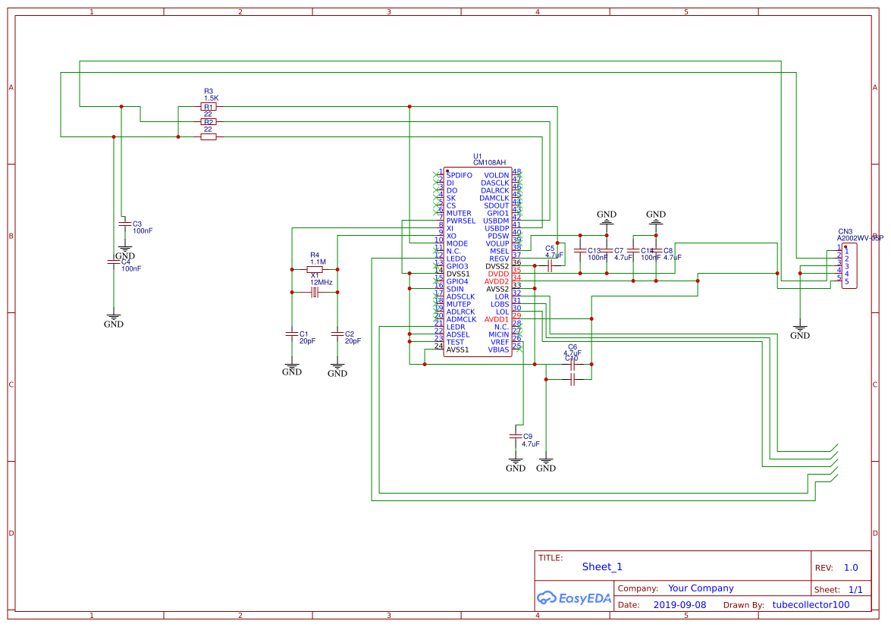Screen dimensions: 891x627
Task: Select the 12MHz crystal value text
Action: (321, 282)
